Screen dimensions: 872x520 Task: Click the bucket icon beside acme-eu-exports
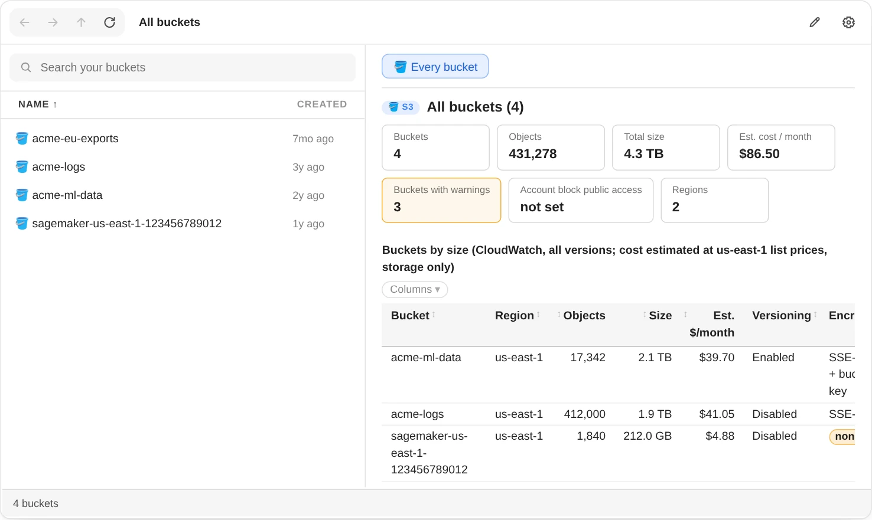coord(22,139)
